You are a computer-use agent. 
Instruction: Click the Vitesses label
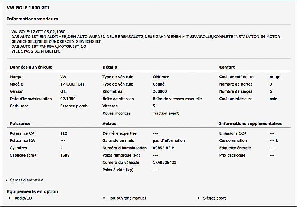(110, 106)
